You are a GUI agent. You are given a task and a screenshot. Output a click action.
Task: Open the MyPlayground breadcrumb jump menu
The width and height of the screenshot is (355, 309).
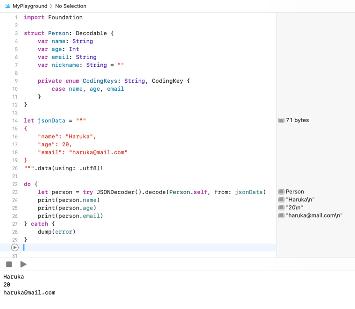(x=30, y=6)
